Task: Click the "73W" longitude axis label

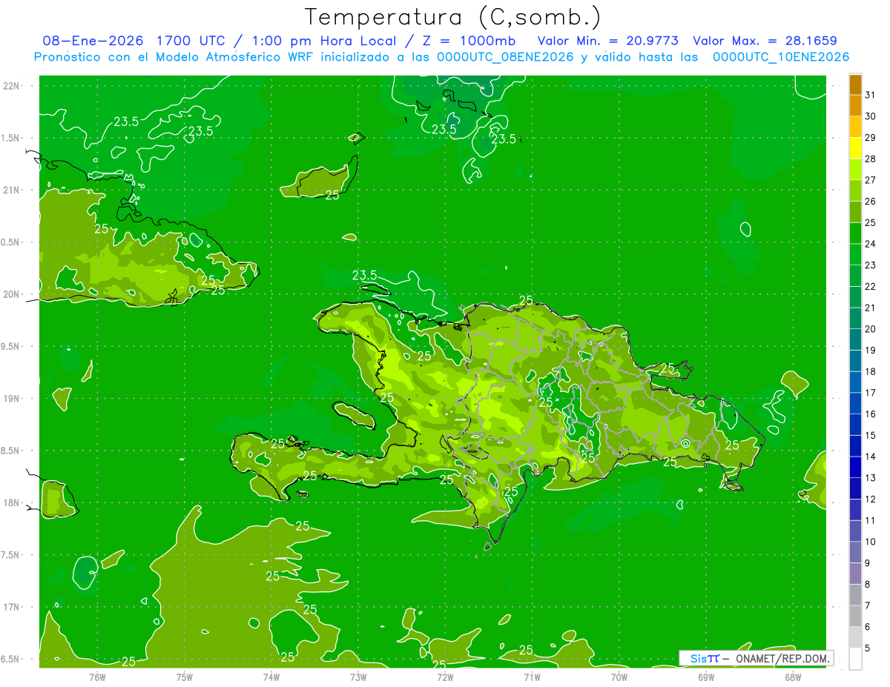Action: coord(358,677)
